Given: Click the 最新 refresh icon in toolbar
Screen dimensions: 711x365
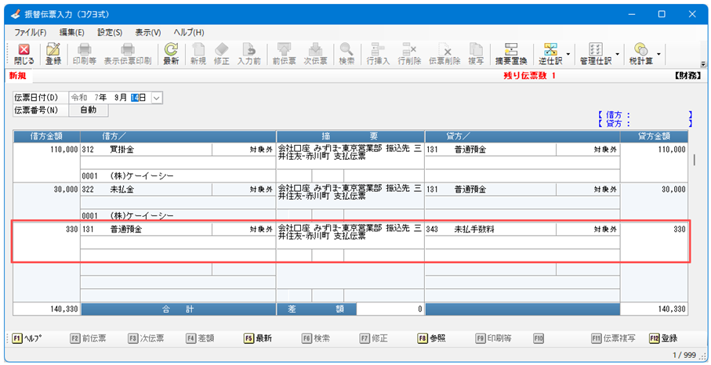Looking at the screenshot, I should [171, 53].
